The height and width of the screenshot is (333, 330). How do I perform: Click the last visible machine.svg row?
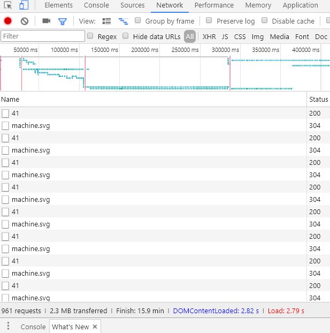(x=153, y=297)
